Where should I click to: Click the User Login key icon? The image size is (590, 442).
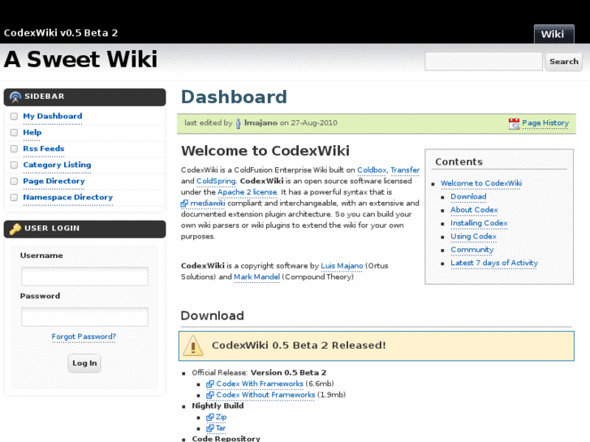click(15, 229)
